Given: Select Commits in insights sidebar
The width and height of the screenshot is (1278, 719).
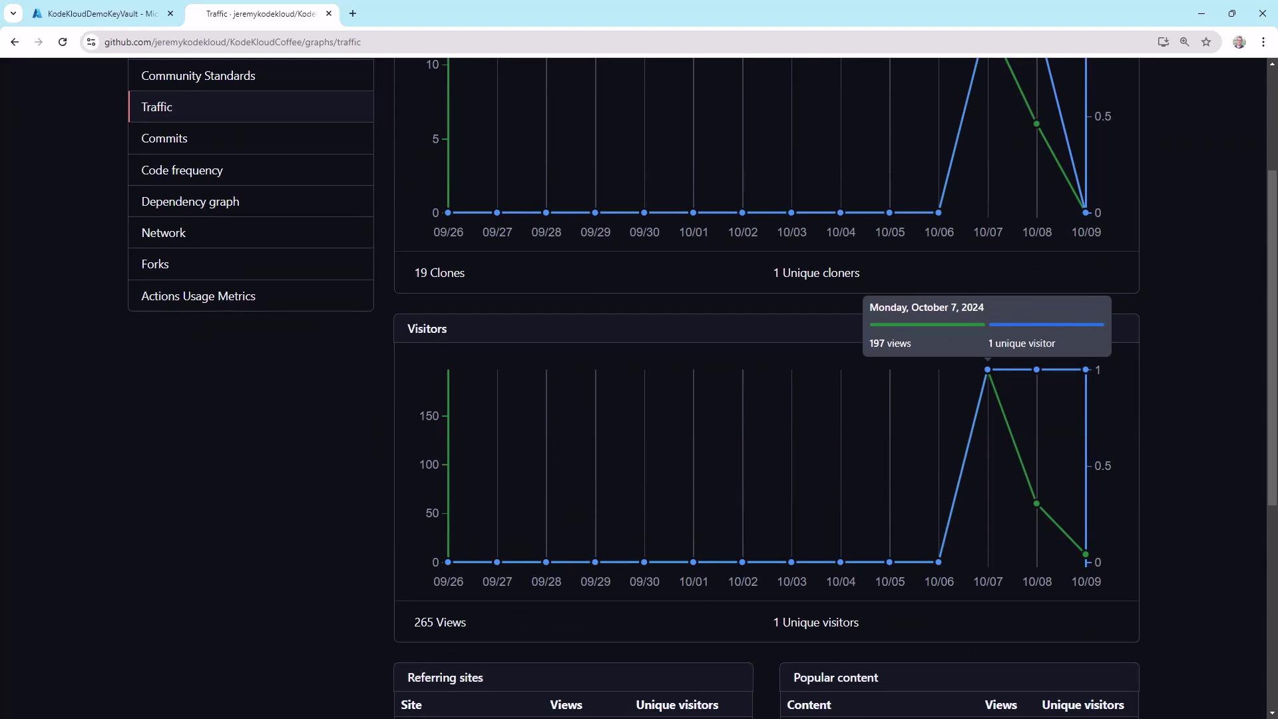Looking at the screenshot, I should [164, 138].
